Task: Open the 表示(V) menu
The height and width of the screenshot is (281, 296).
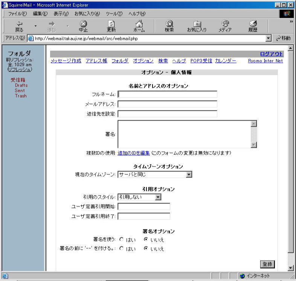Action: click(x=61, y=14)
